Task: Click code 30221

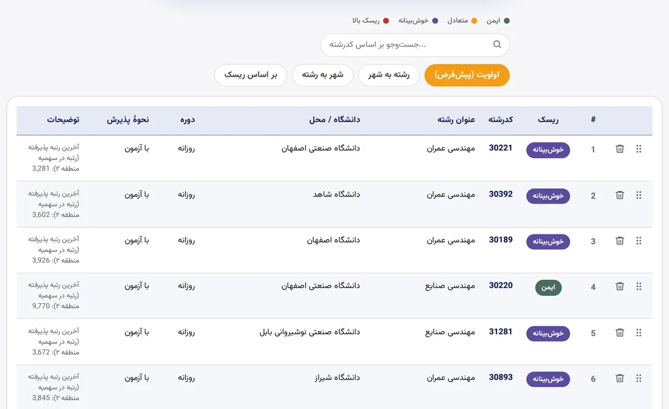Action: (x=501, y=148)
